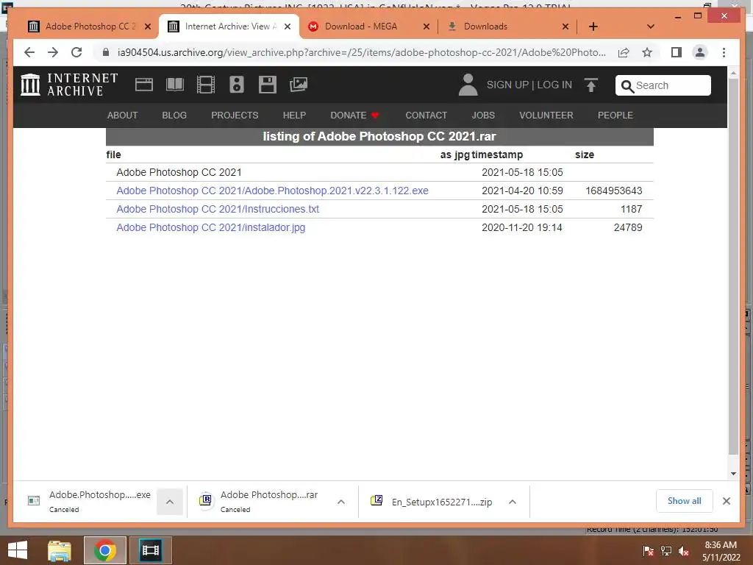Expand options for Adobe.Photoshop exe download
The width and height of the screenshot is (753, 565).
coord(170,502)
